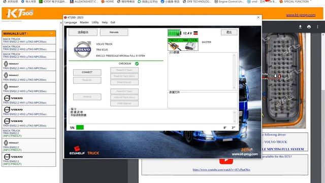Open the Help menu
325x183 pixels.
tap(105, 22)
